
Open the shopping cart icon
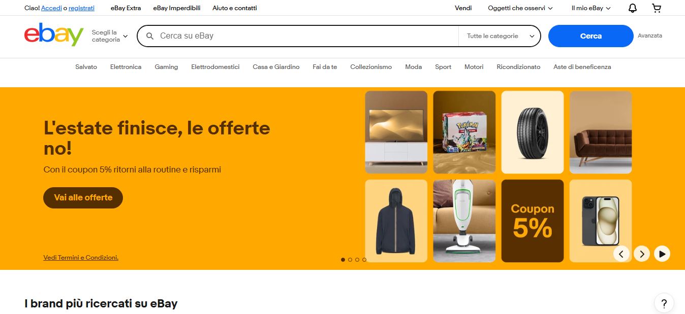click(657, 8)
